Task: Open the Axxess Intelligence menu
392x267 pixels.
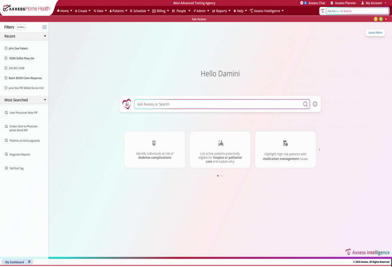Action: (x=267, y=11)
